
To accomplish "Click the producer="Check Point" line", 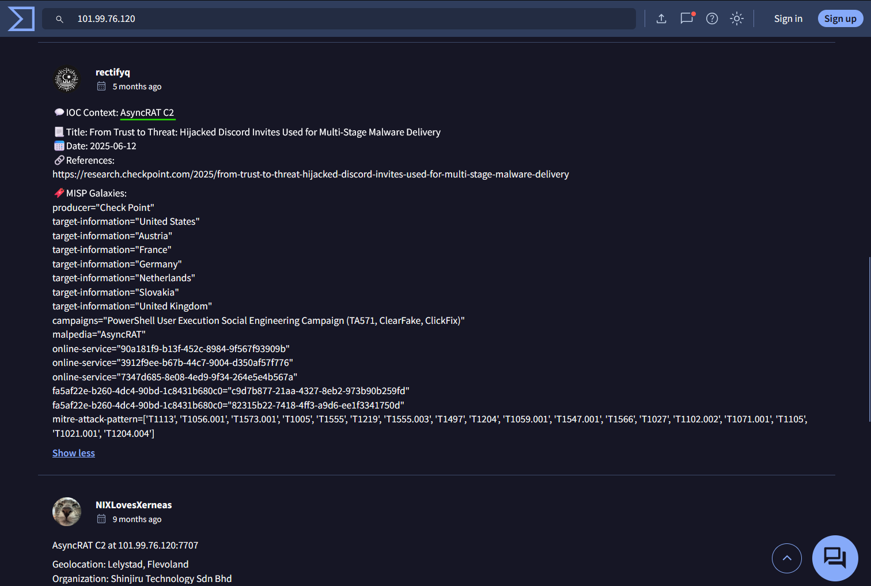I will [x=103, y=207].
